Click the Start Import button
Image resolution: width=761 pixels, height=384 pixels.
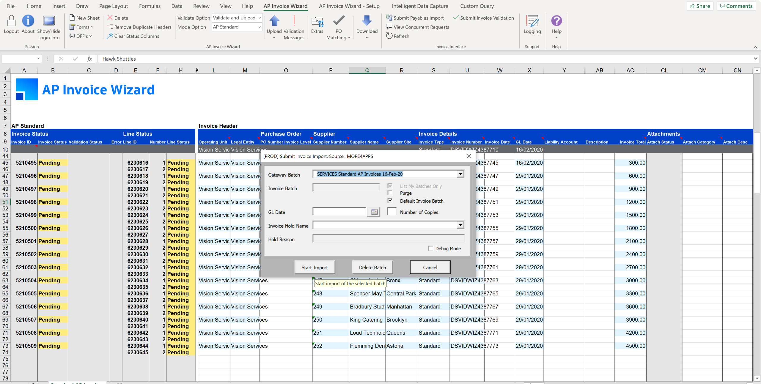(315, 267)
